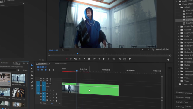Open the Fit zoom level dropdown

(65, 50)
